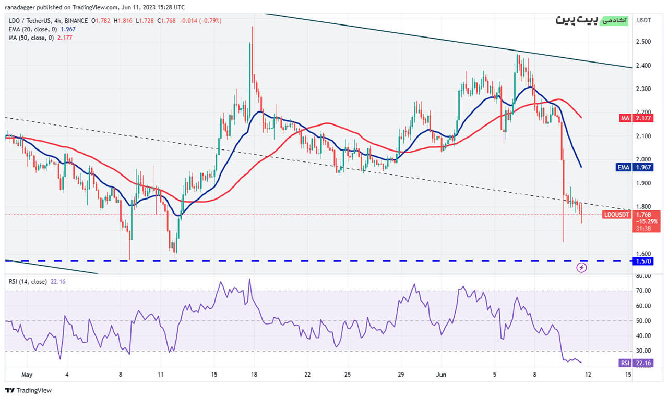Click the TradingView logo in bottom corner
Image resolution: width=668 pixels, height=399 pixels.
pyautogui.click(x=29, y=390)
